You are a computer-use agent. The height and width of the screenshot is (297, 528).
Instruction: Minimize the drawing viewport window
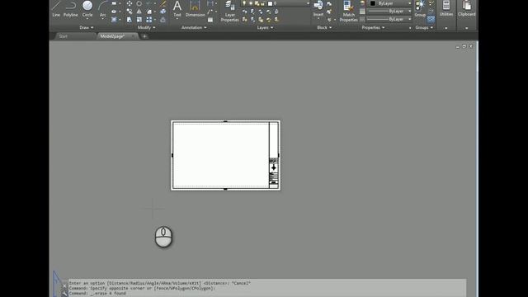coord(458,47)
